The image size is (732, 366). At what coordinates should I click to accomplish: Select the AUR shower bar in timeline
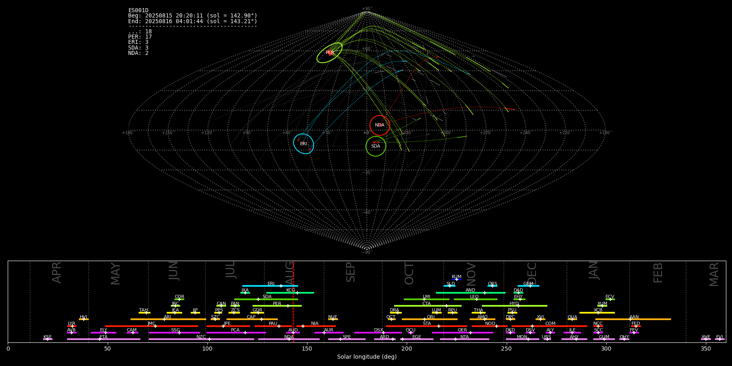(x=329, y=333)
